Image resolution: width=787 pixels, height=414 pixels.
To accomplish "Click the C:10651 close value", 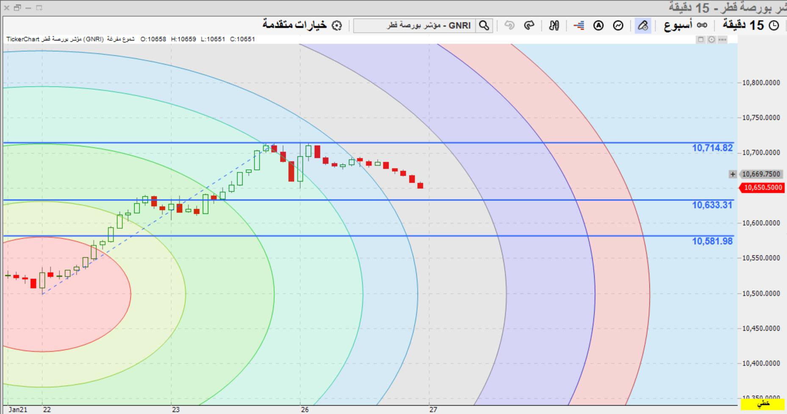I will [242, 39].
